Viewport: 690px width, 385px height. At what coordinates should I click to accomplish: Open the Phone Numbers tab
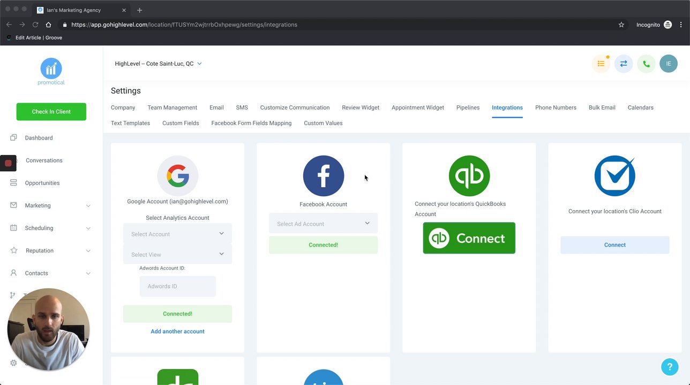pos(556,107)
